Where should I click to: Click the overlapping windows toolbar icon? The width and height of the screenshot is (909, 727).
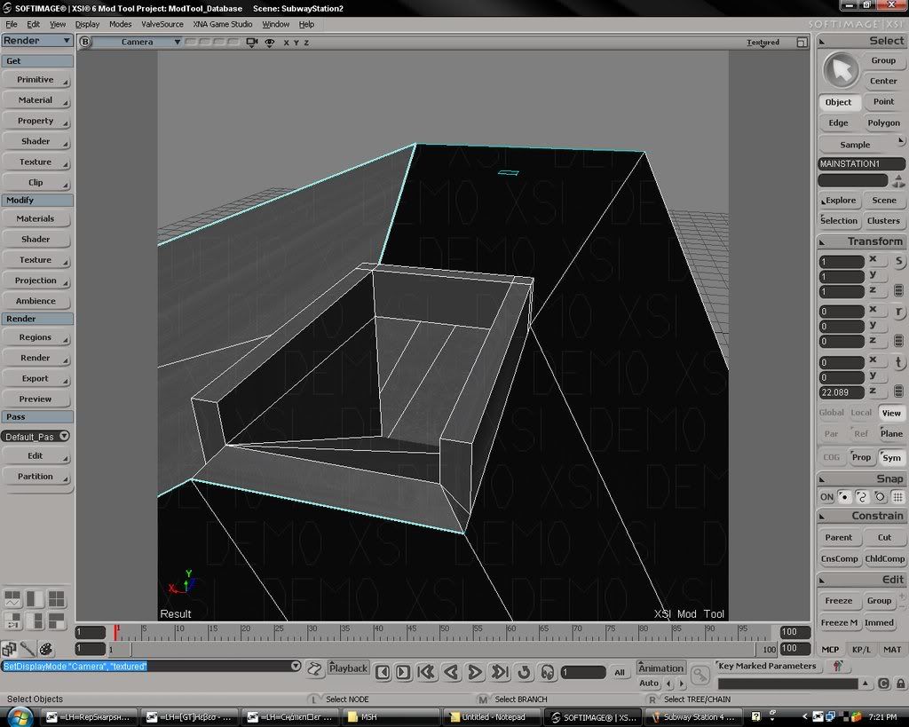tap(9, 649)
